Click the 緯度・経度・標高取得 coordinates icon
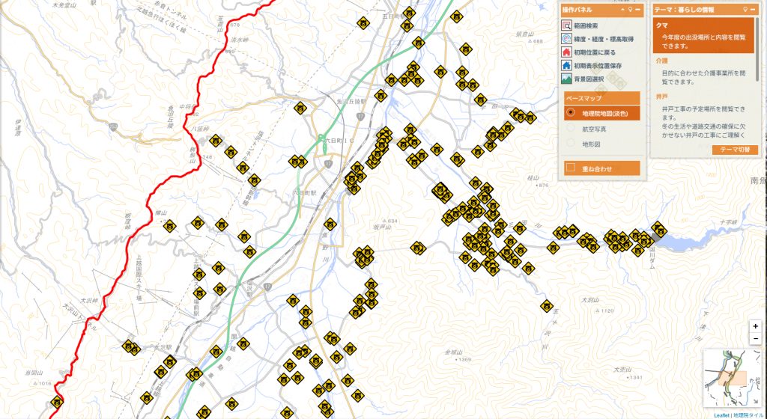The width and height of the screenshot is (767, 419). point(568,39)
